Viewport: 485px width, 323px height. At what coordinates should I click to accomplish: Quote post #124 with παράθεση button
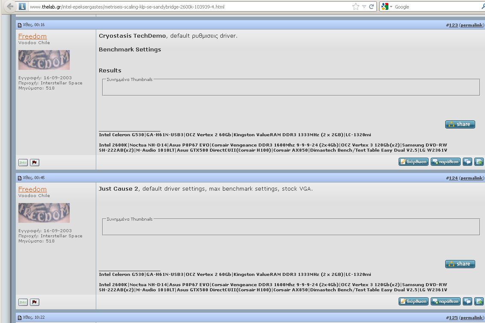click(445, 301)
